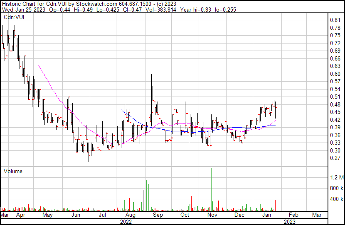
Task: Select the Jun month label on time axis
Action: tap(75, 215)
